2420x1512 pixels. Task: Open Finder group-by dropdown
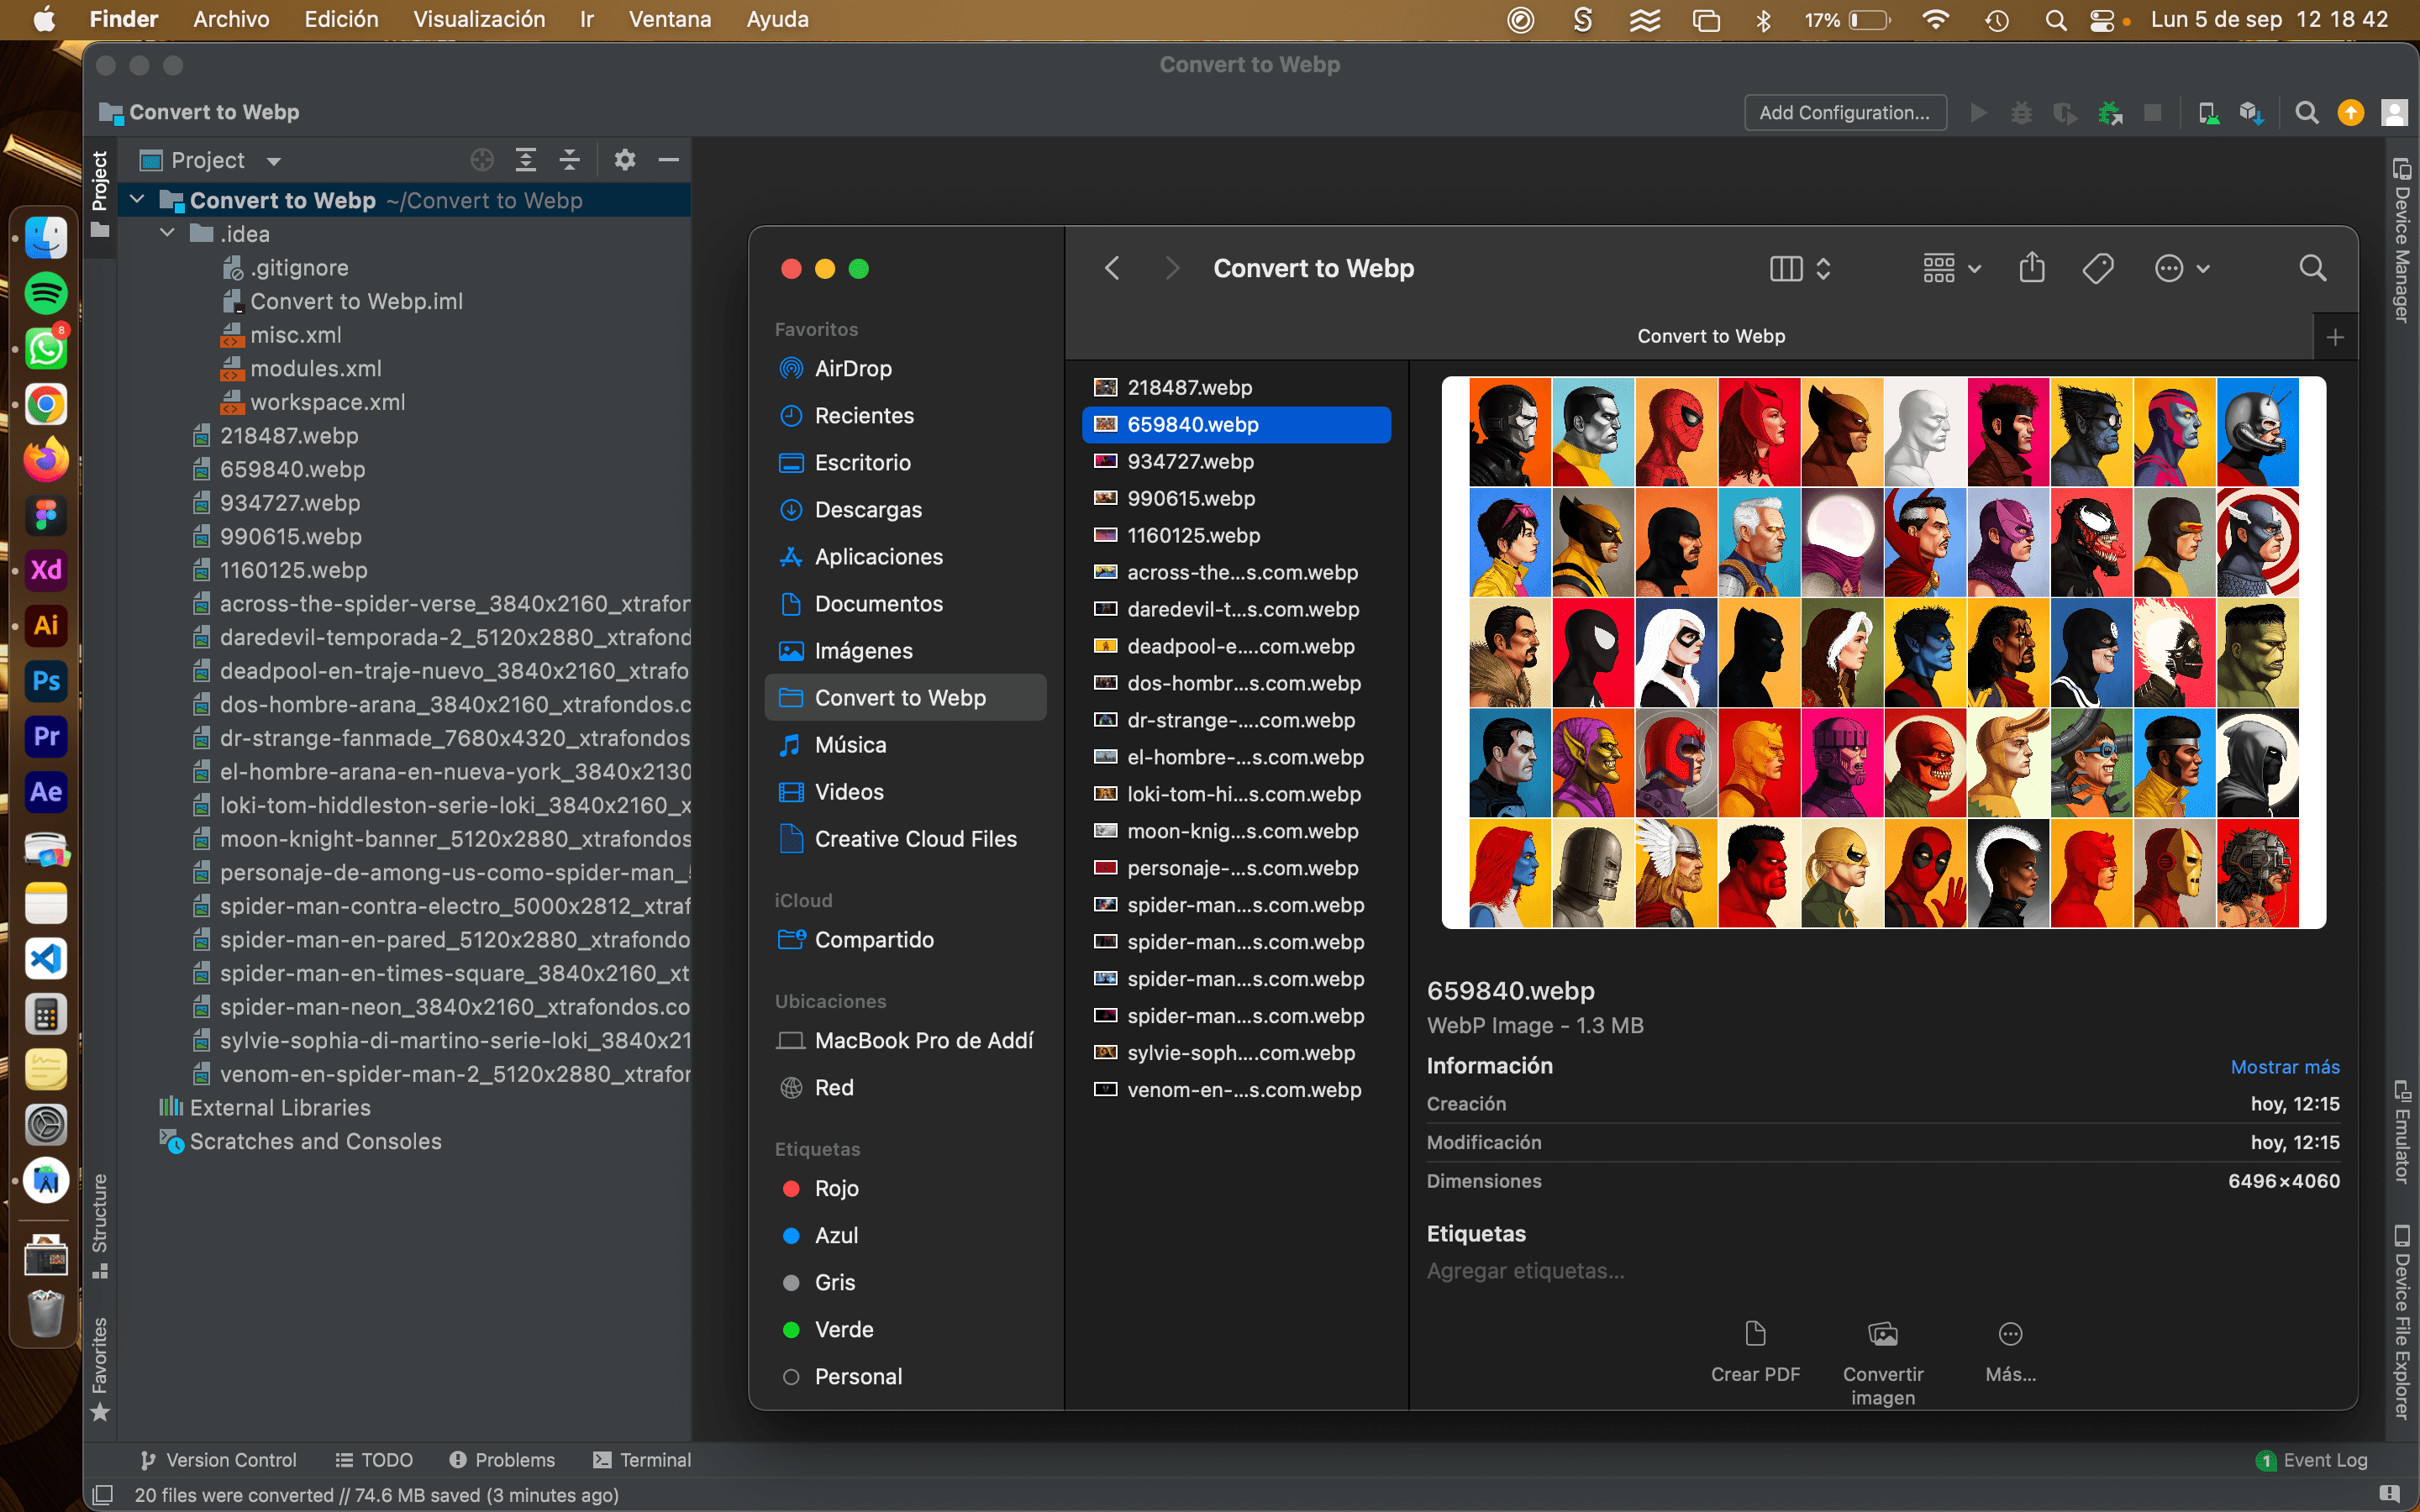[x=1951, y=268]
